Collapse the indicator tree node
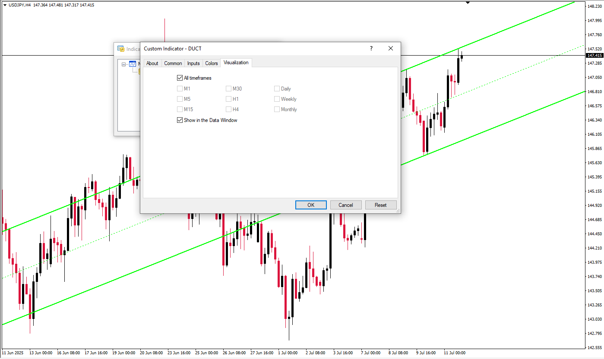 tap(124, 65)
